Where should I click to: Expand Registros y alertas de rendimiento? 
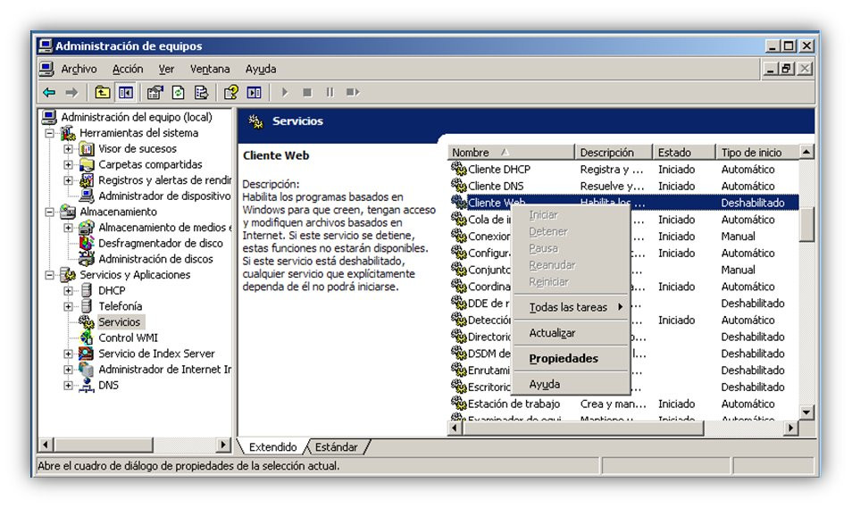pyautogui.click(x=68, y=179)
